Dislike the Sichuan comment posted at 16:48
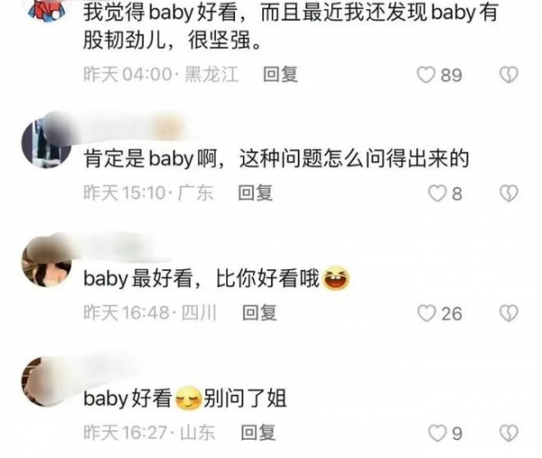The width and height of the screenshot is (542, 458). click(509, 313)
